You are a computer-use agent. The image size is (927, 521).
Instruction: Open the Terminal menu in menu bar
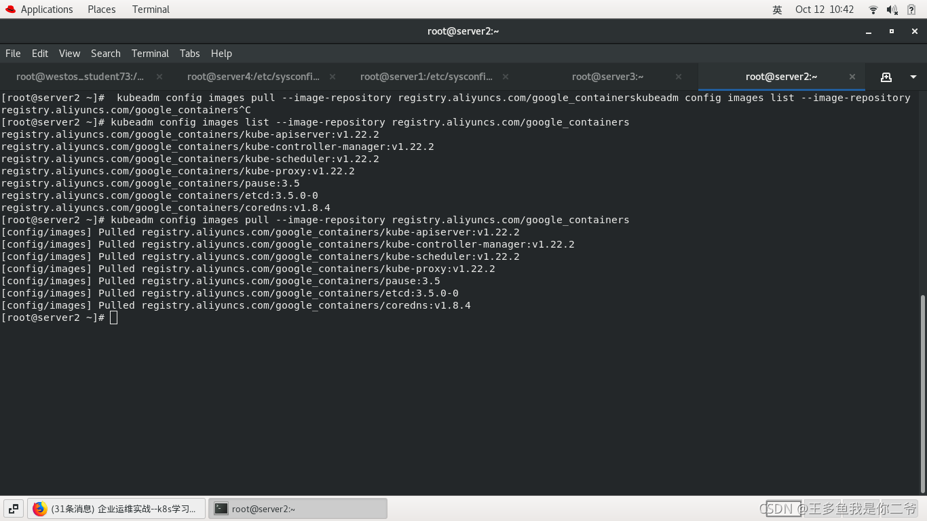pyautogui.click(x=150, y=54)
